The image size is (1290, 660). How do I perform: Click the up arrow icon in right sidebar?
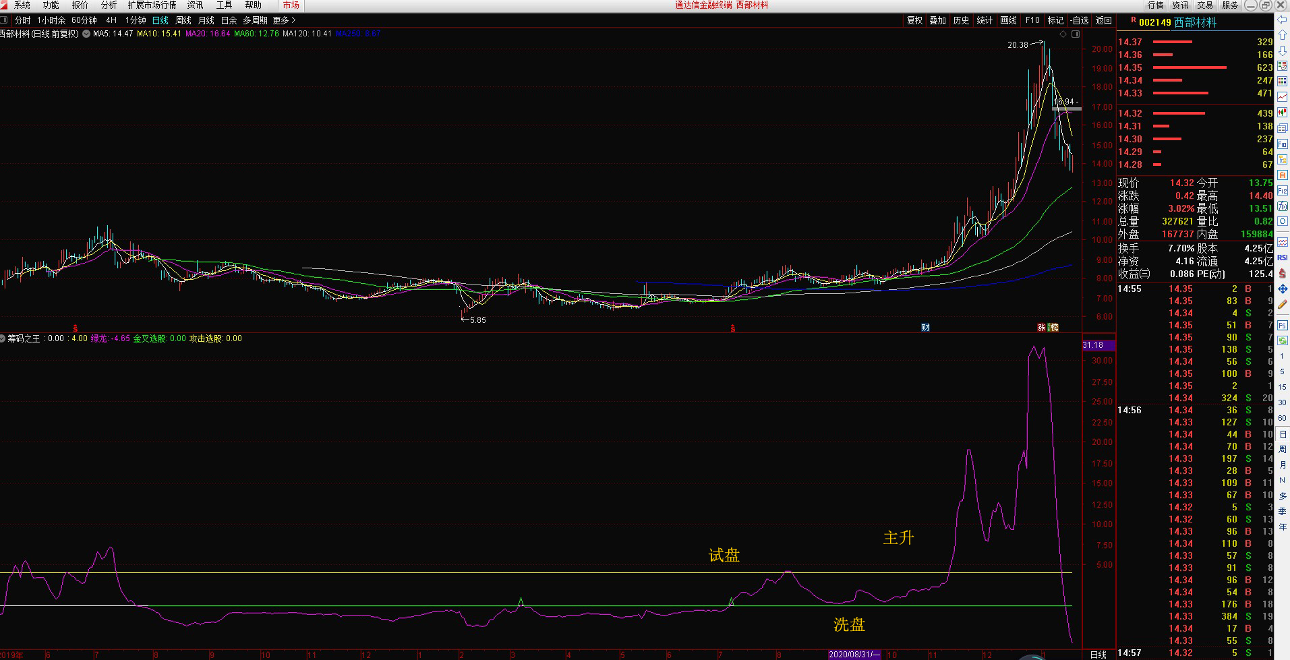coord(1282,34)
